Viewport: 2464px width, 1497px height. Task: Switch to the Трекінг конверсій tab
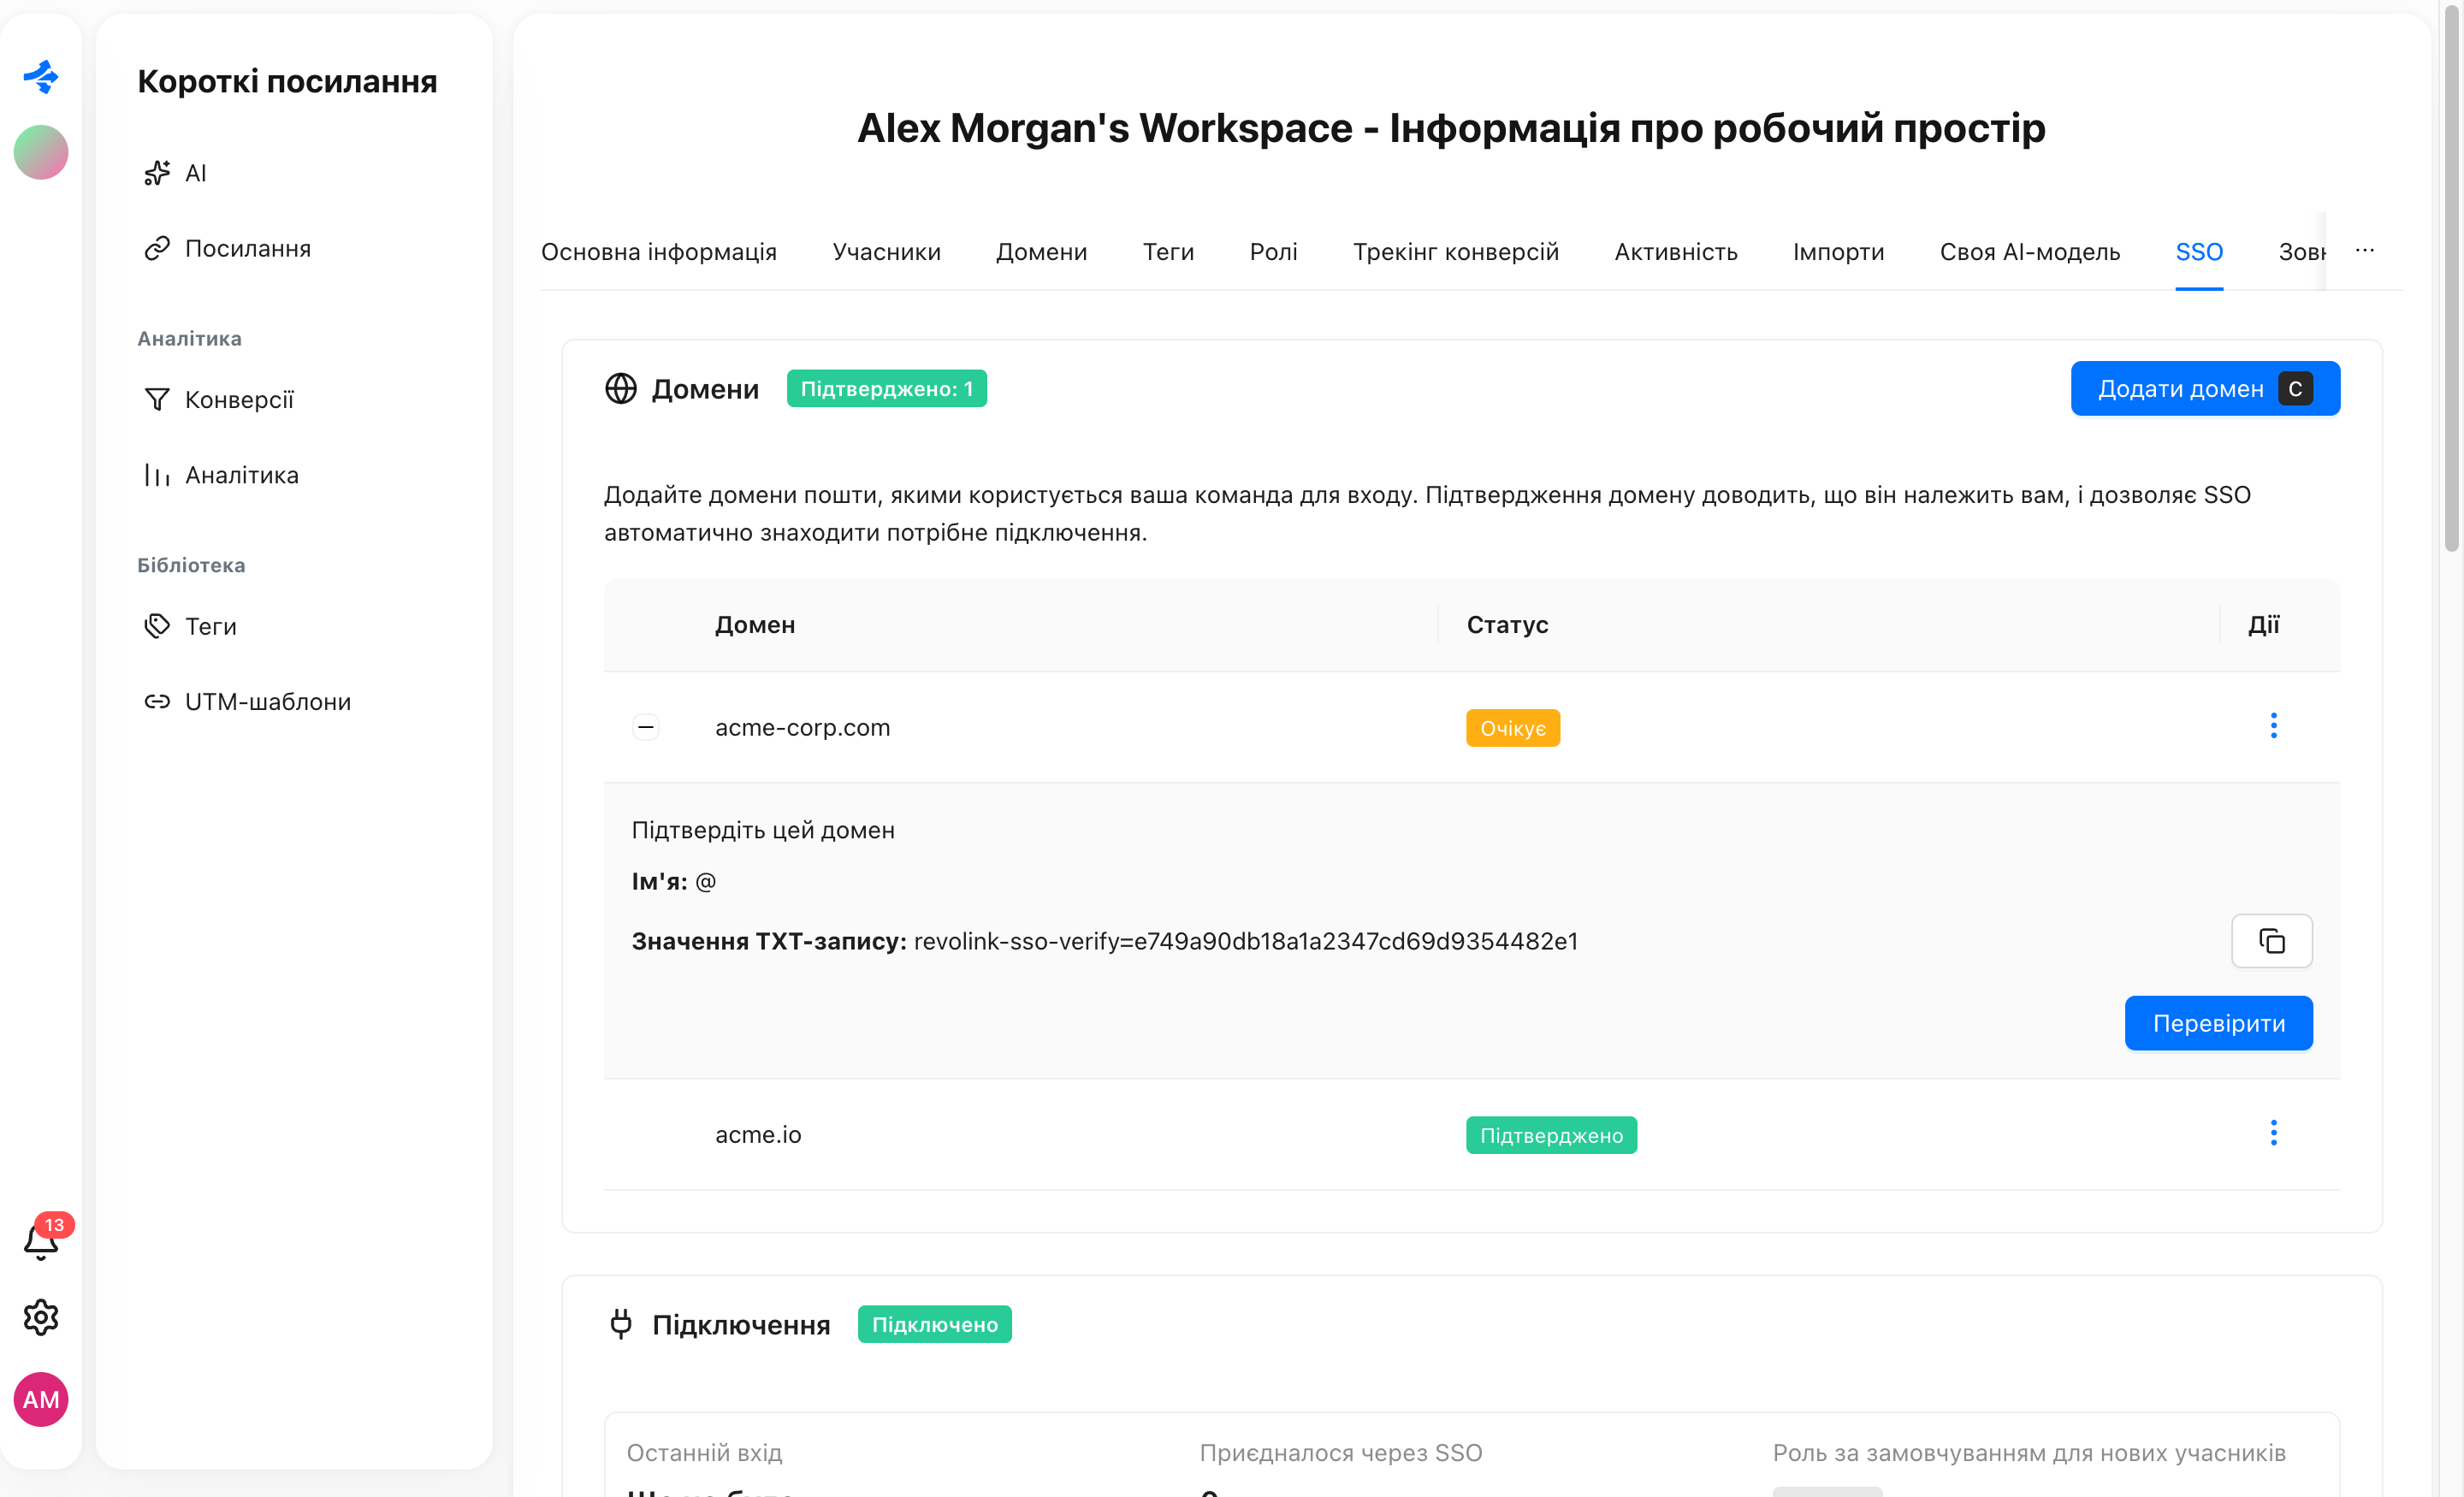point(1455,252)
